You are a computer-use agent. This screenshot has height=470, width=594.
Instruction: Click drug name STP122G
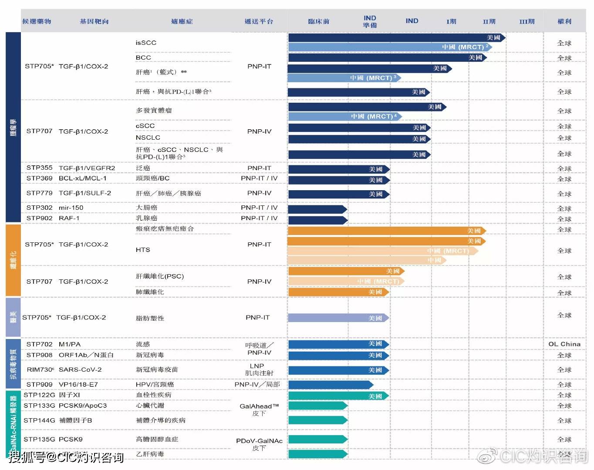pyautogui.click(x=39, y=395)
